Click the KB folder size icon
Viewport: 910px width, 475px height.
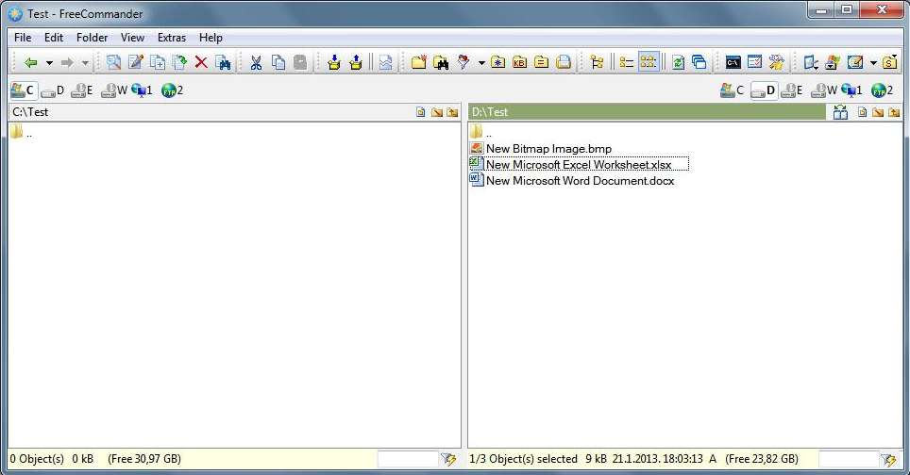[x=519, y=62]
